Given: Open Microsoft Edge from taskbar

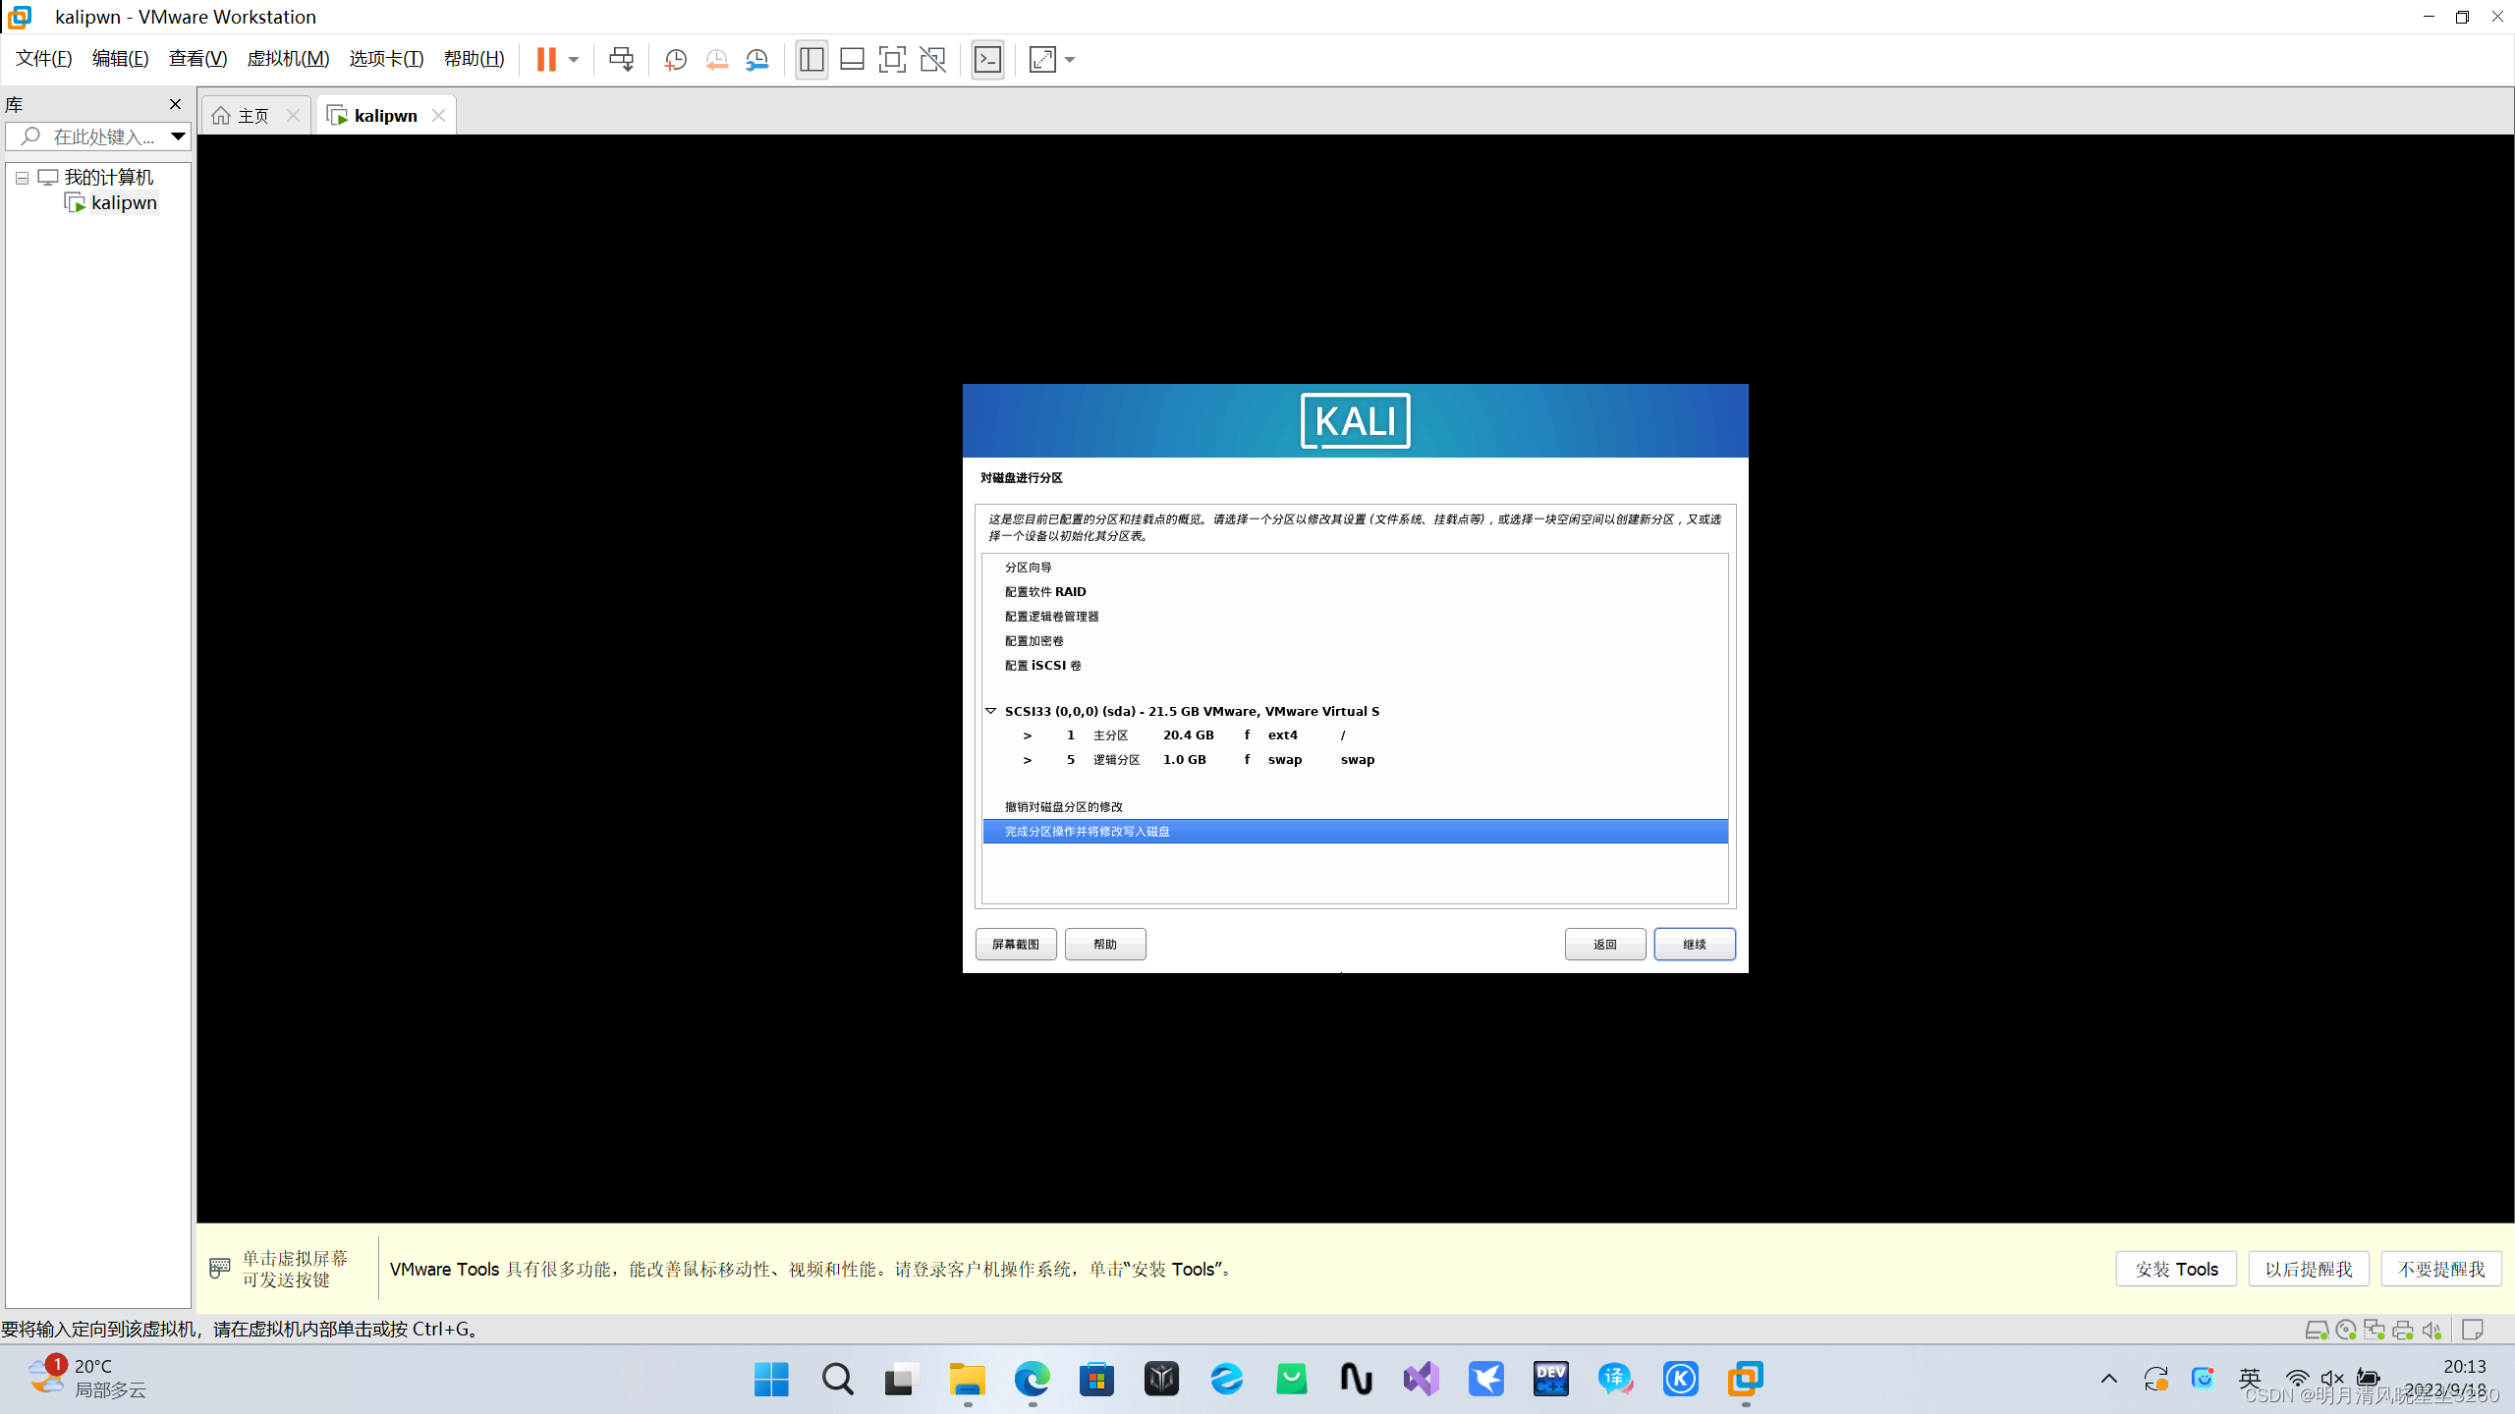Looking at the screenshot, I should pyautogui.click(x=1033, y=1380).
